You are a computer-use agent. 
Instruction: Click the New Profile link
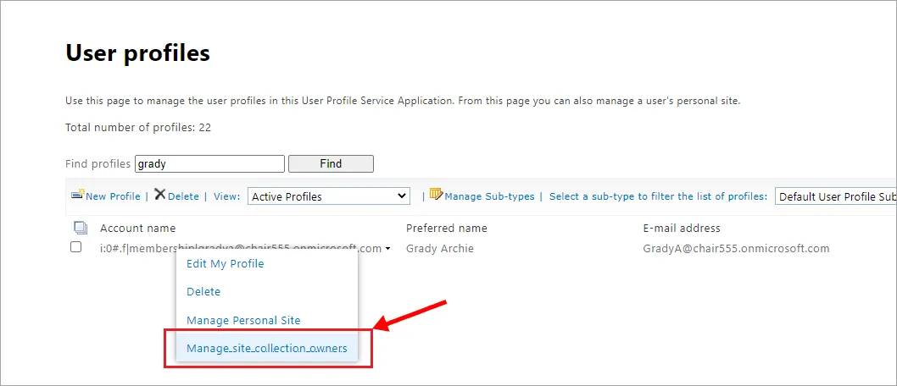[113, 196]
